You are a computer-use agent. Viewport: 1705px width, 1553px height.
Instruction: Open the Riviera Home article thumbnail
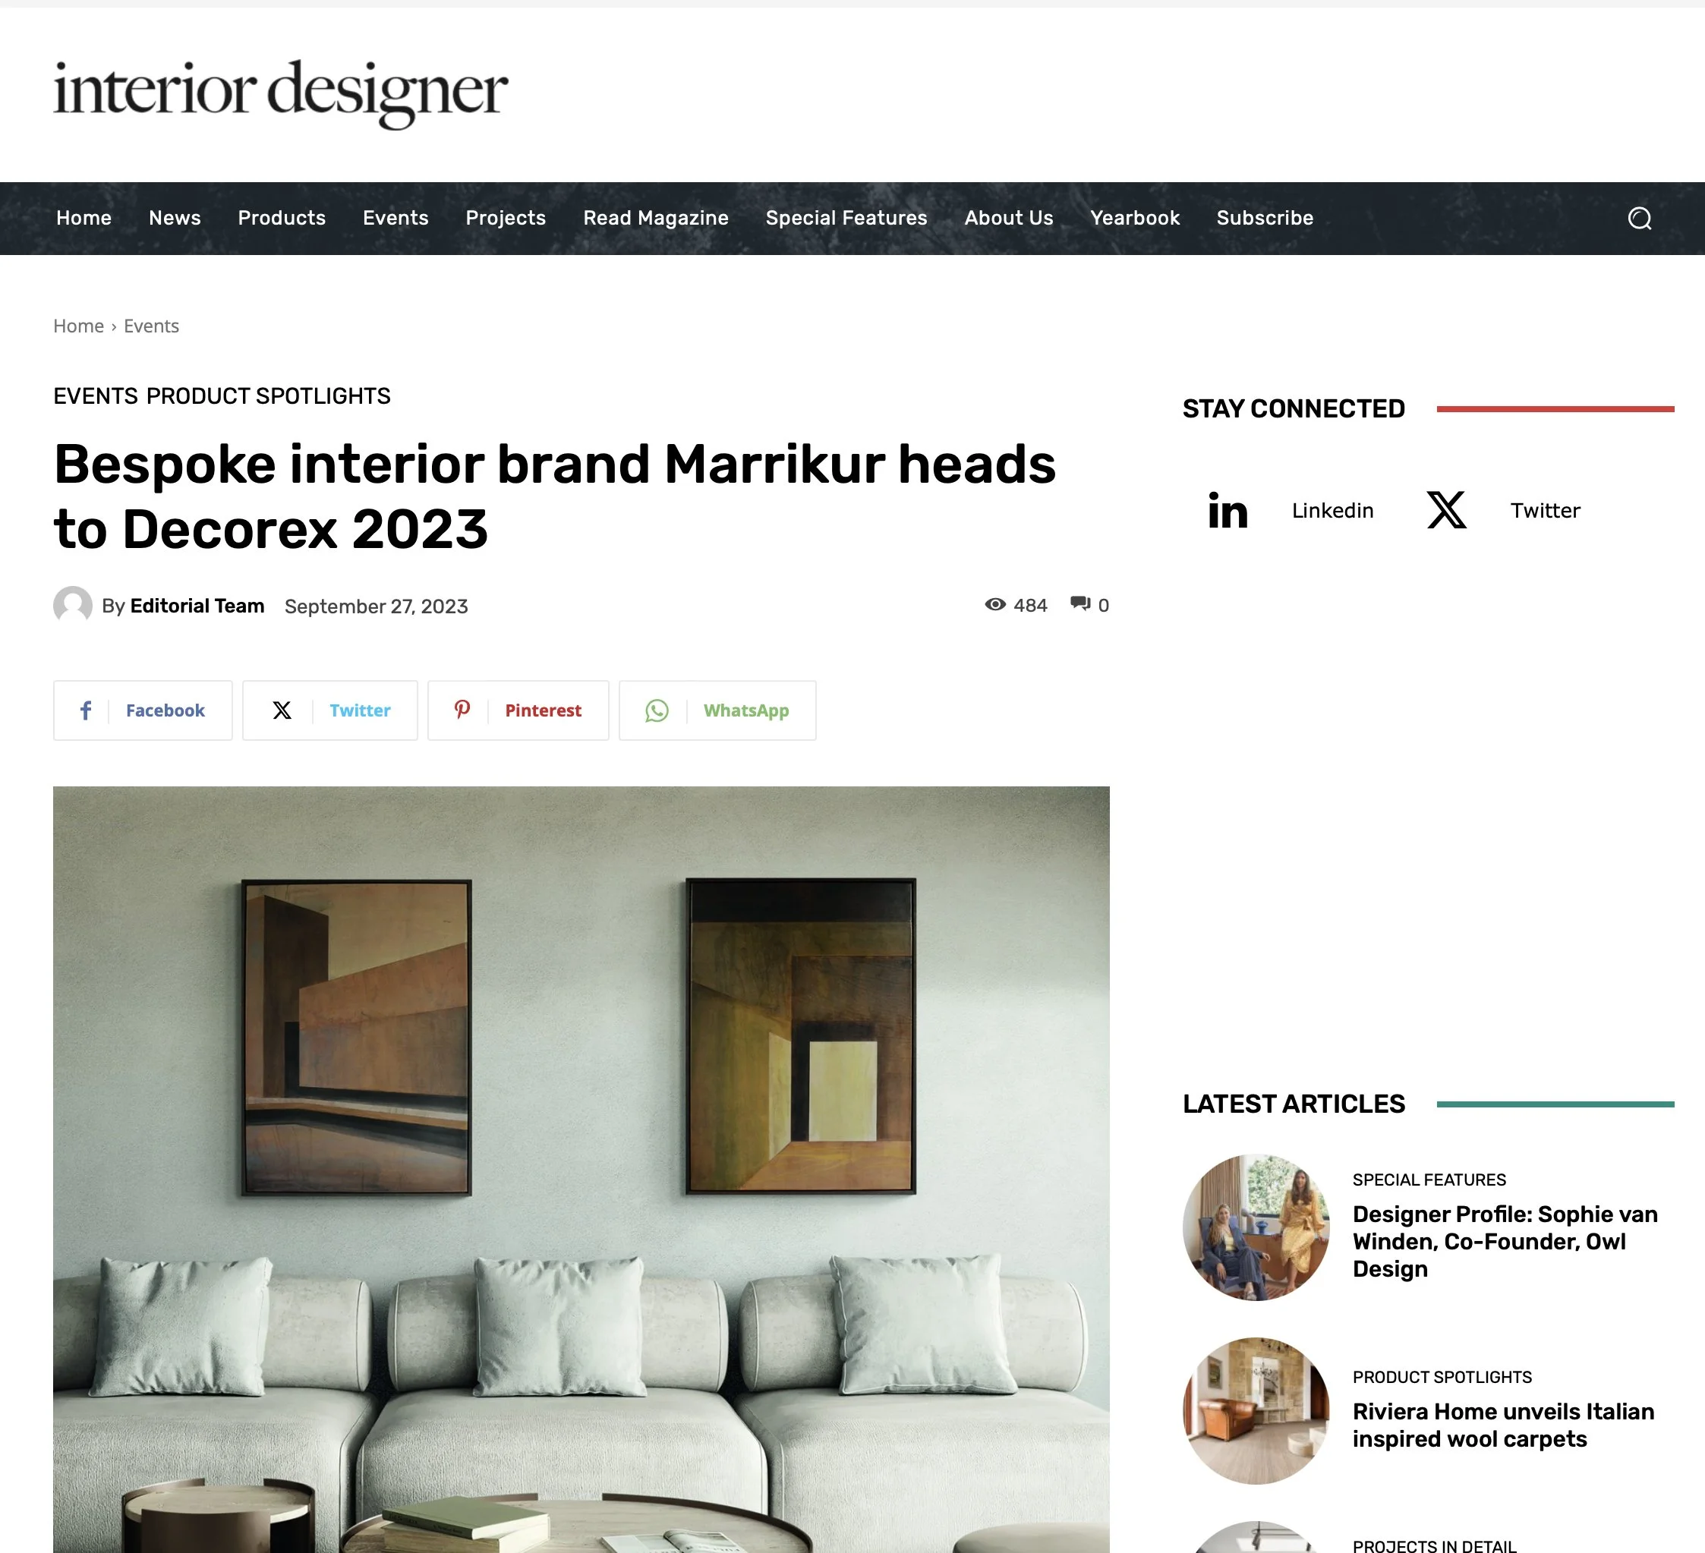click(x=1256, y=1411)
